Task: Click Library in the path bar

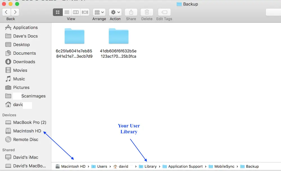Action: 150,166
